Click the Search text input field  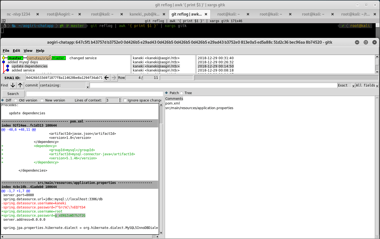tap(94, 94)
